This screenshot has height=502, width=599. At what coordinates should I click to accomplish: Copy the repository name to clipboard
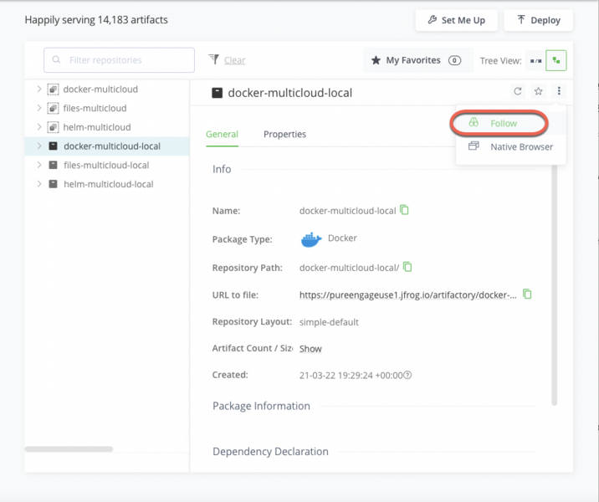click(x=404, y=210)
